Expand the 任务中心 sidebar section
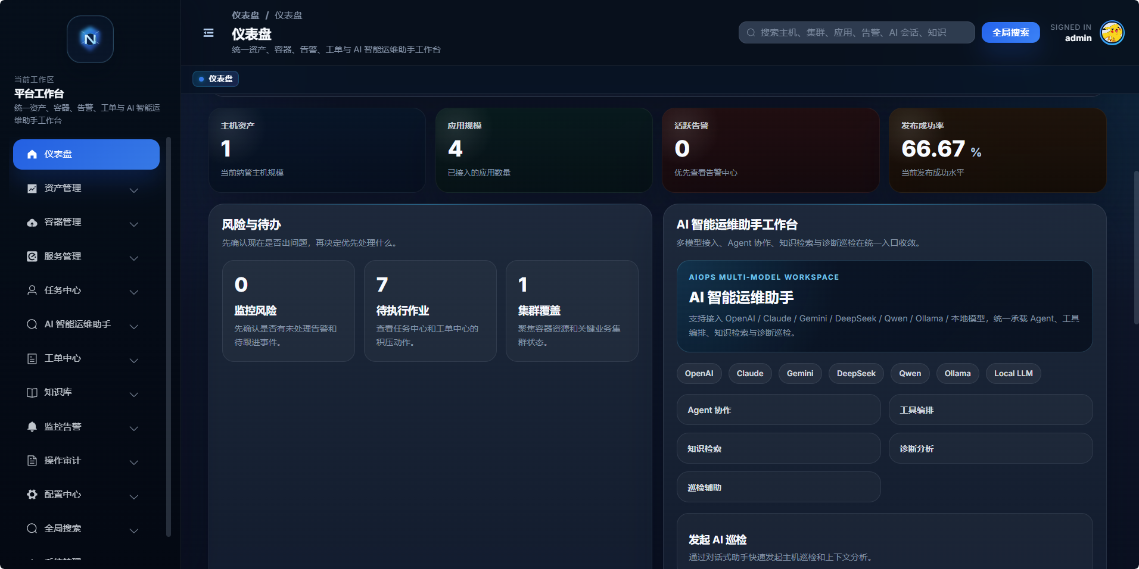1139x569 pixels. click(x=134, y=292)
